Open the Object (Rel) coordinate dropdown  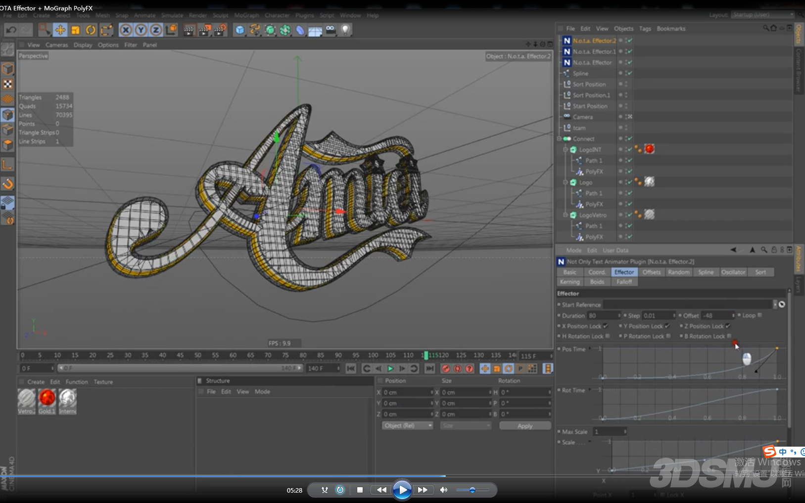click(408, 426)
